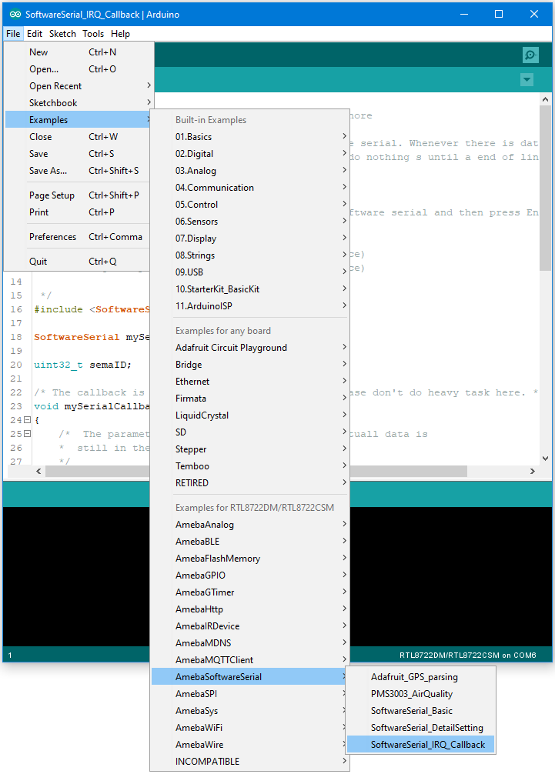The image size is (555, 774).
Task: Expand the 03.Analog examples
Action: pos(250,171)
